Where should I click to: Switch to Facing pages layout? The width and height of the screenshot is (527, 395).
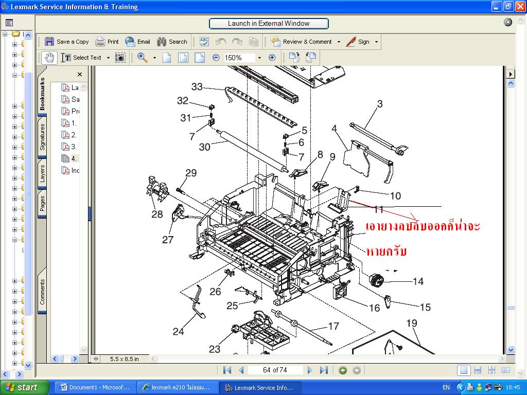click(506, 370)
